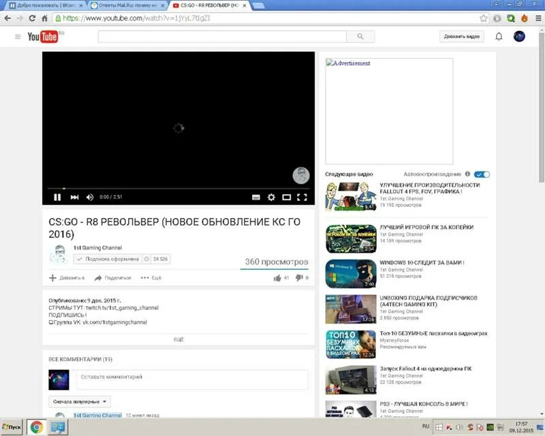Switch to the Ответы Mail.Ru tab

pyautogui.click(x=127, y=5)
